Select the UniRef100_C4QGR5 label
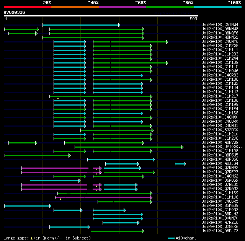The height and width of the screenshot is (241, 245). coord(220,202)
